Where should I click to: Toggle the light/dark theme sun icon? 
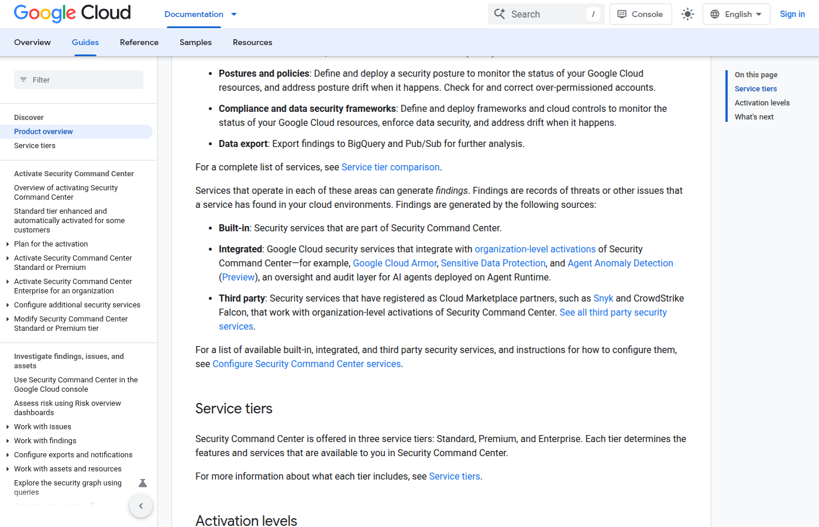pyautogui.click(x=687, y=14)
